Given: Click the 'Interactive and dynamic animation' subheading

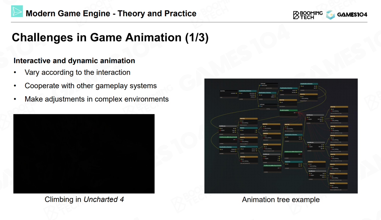Looking at the screenshot, I should point(74,61).
